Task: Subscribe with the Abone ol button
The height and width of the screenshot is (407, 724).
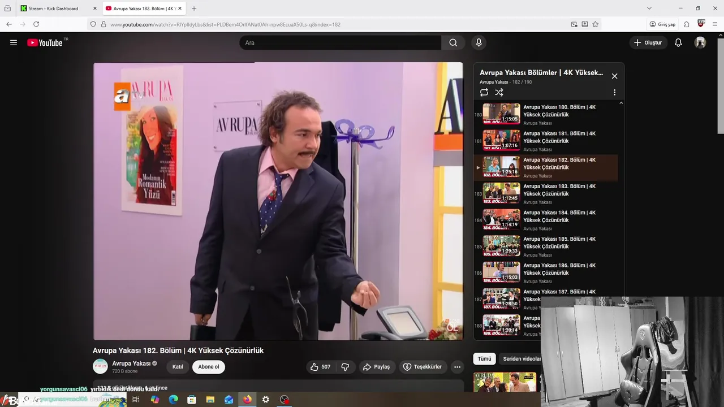Action: click(208, 367)
